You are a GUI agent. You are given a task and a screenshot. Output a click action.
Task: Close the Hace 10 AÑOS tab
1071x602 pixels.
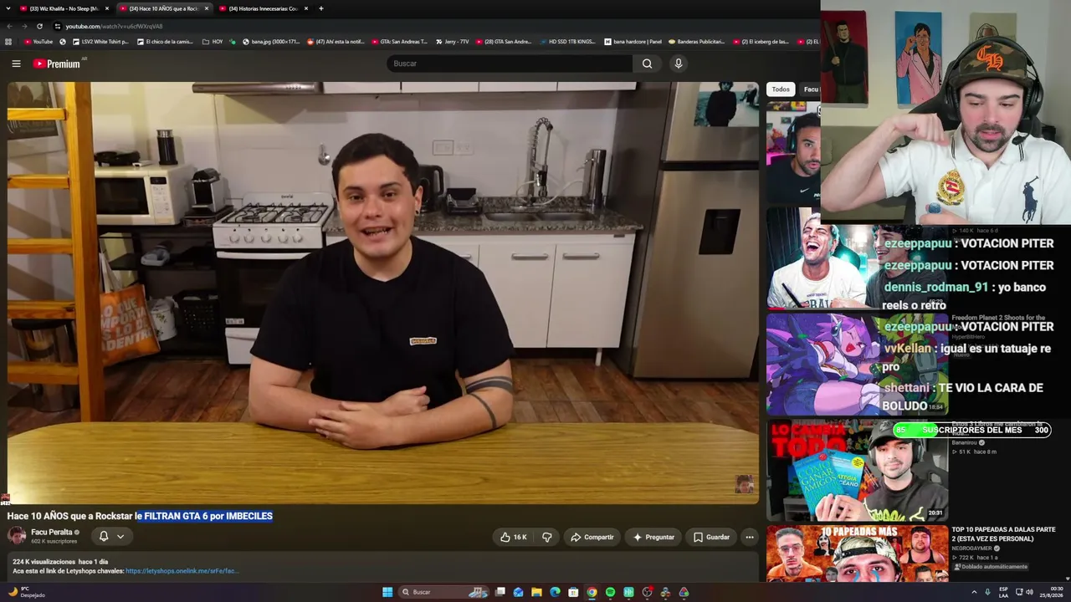click(x=207, y=8)
